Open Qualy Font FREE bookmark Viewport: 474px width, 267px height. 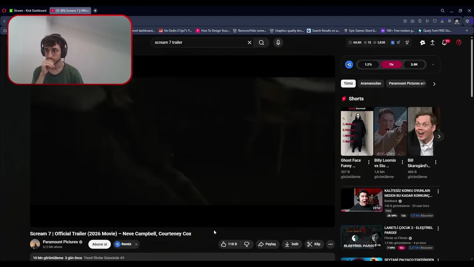pos(435,31)
